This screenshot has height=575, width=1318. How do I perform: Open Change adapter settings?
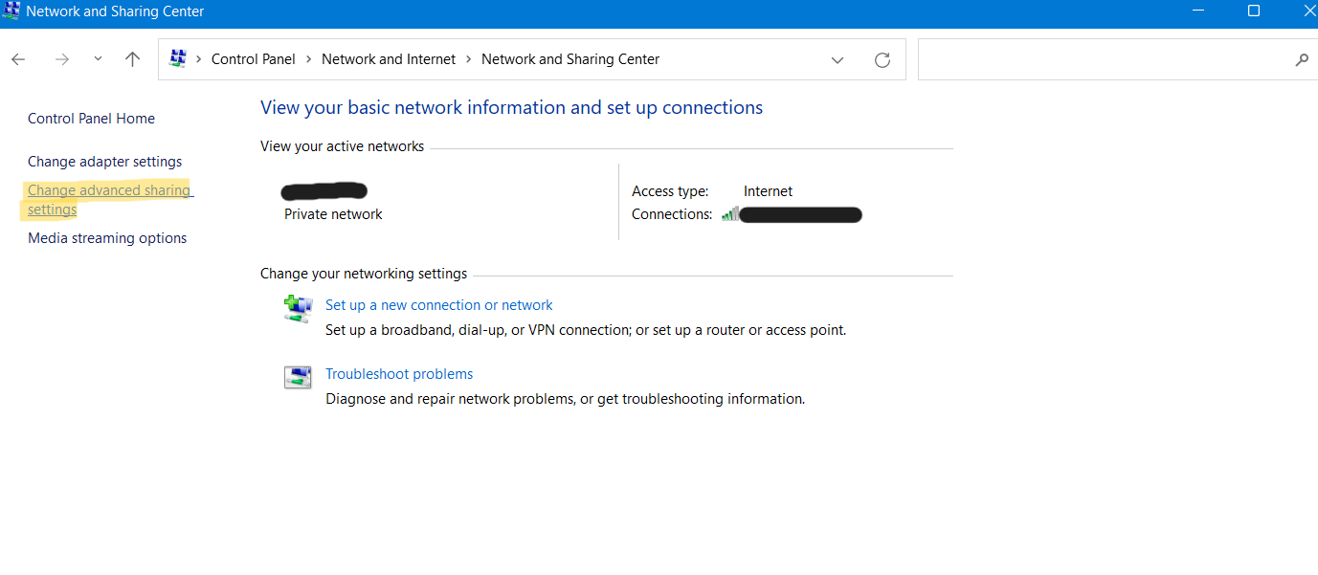pyautogui.click(x=104, y=162)
